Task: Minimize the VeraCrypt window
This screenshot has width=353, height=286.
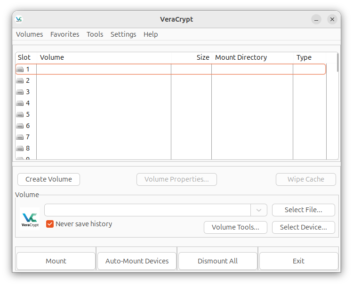Action: pos(316,20)
